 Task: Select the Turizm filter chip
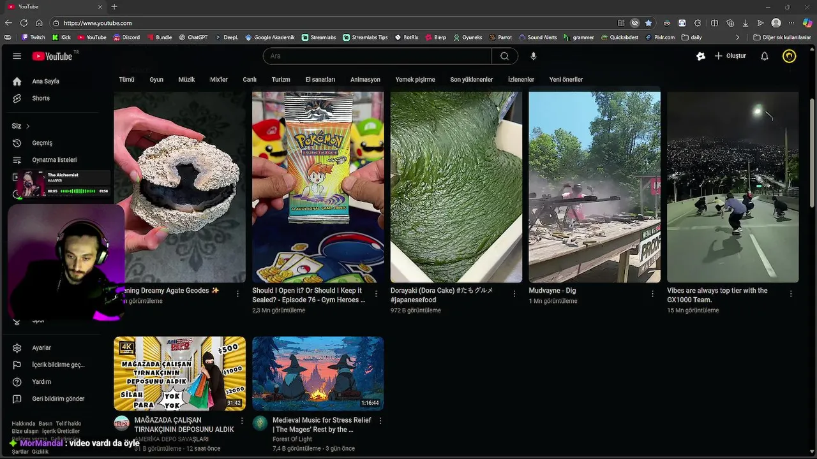281,80
